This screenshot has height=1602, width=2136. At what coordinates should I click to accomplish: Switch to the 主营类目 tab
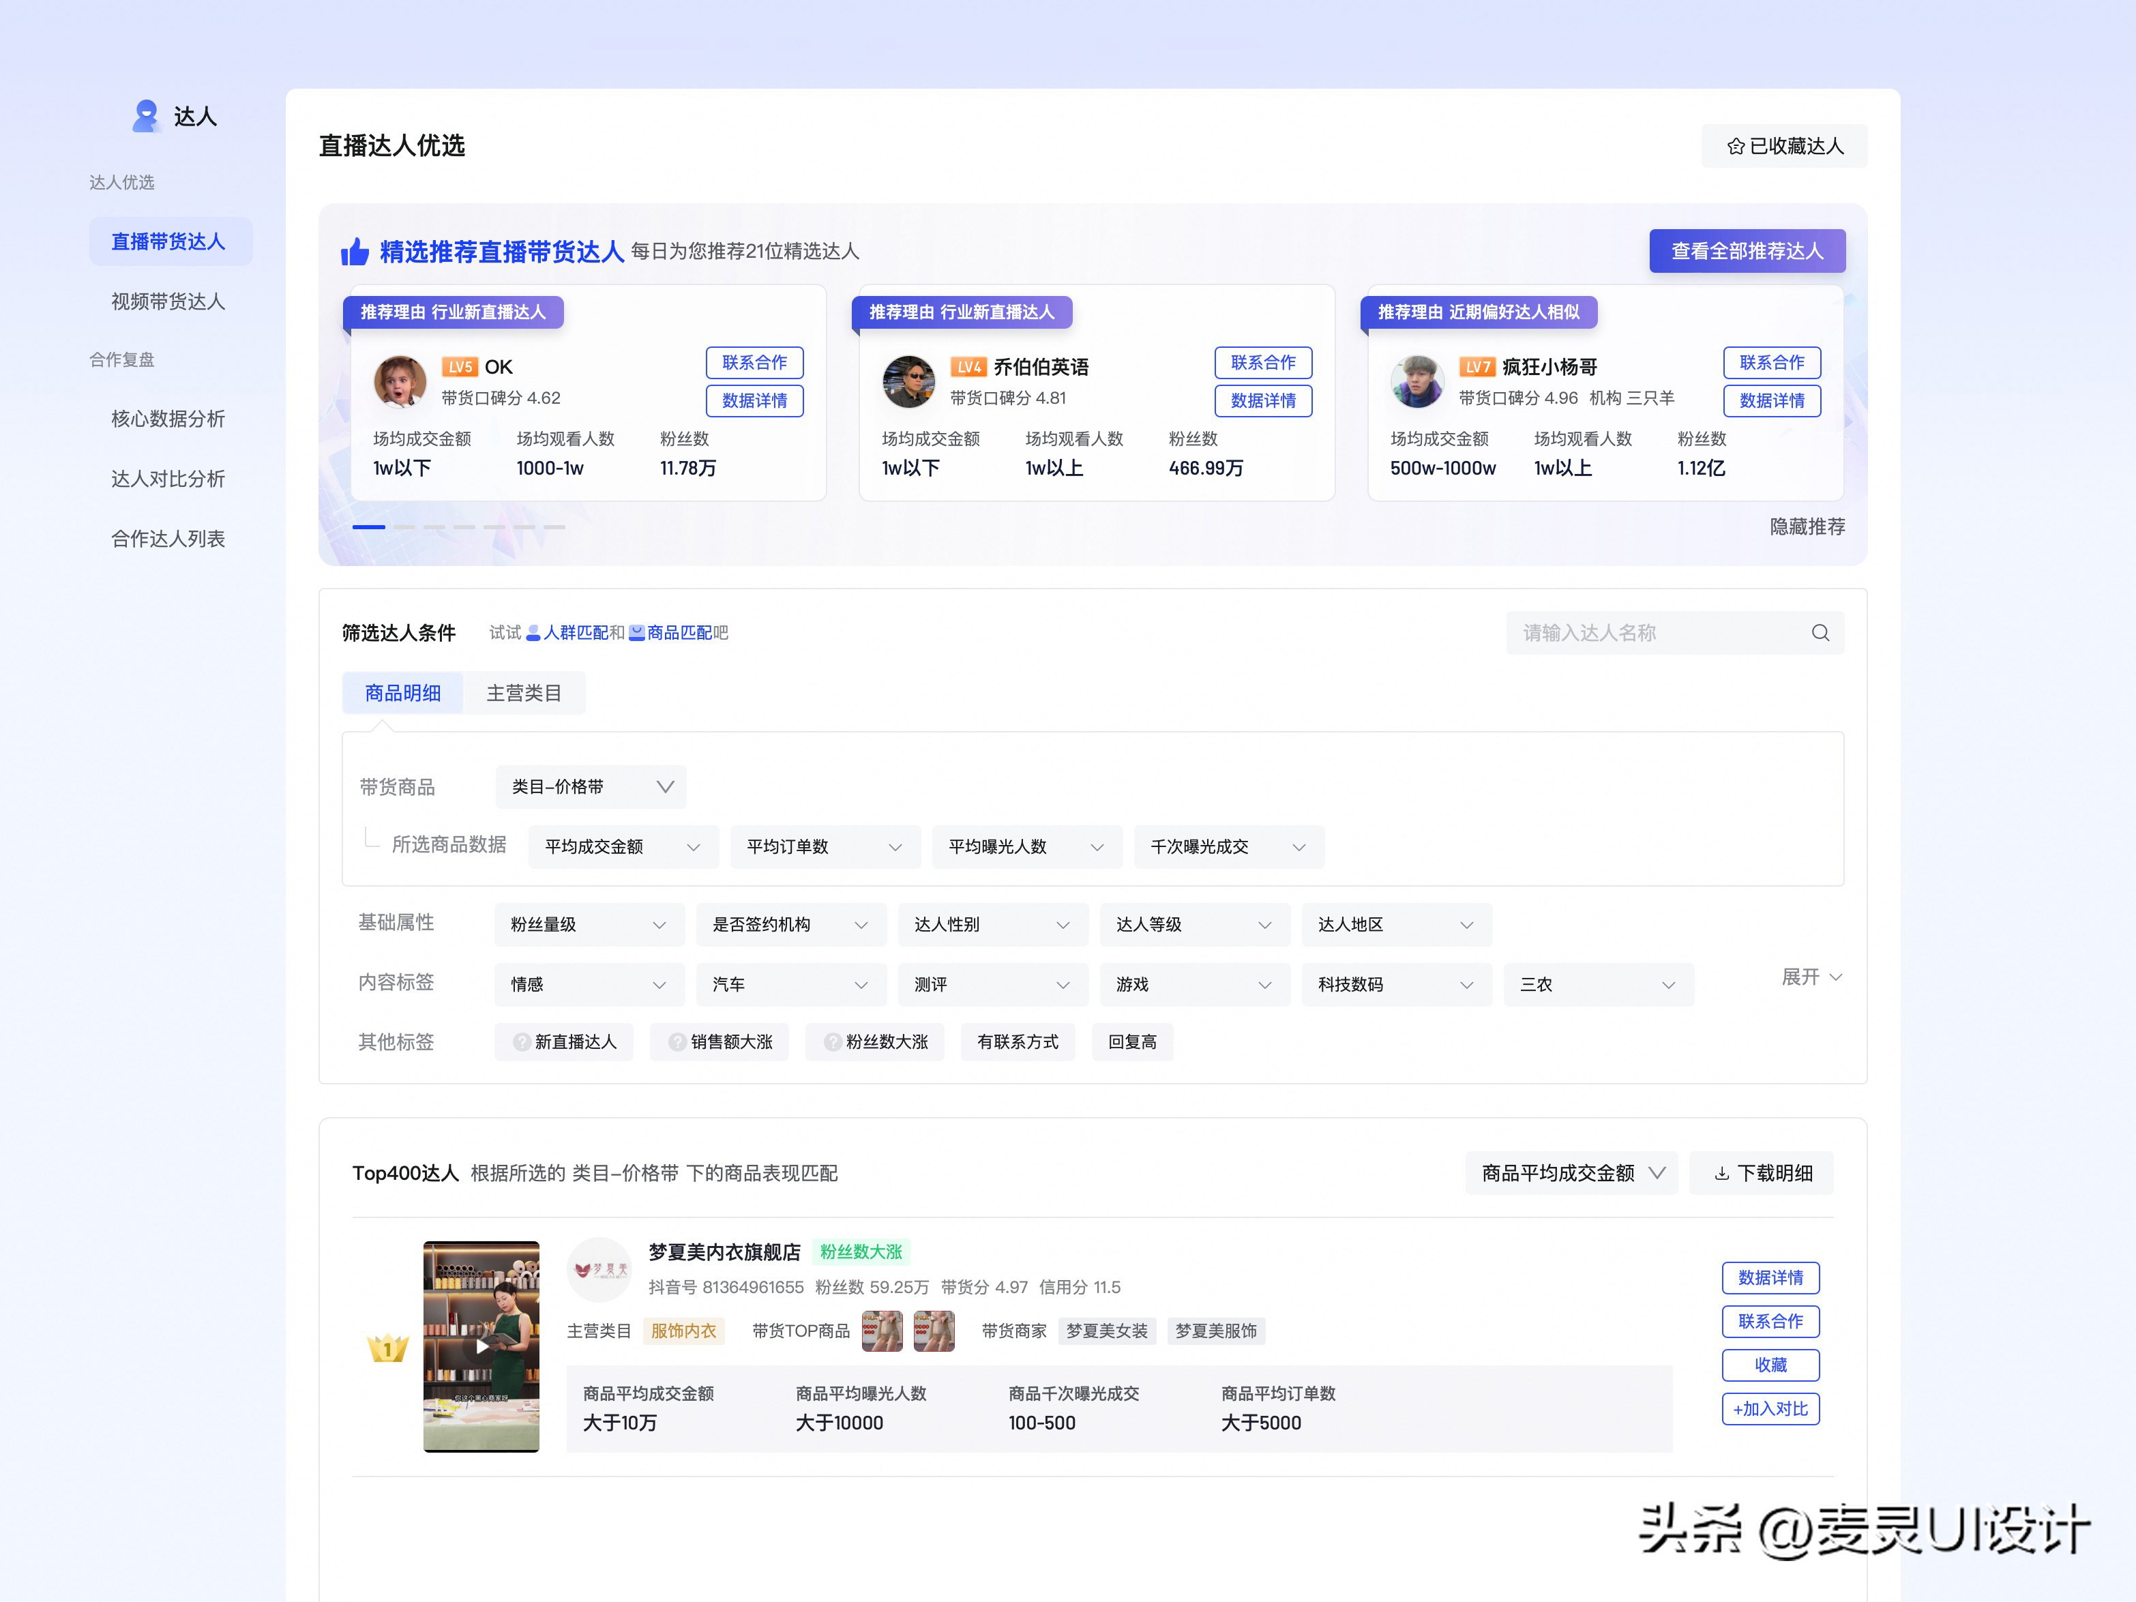click(x=524, y=692)
